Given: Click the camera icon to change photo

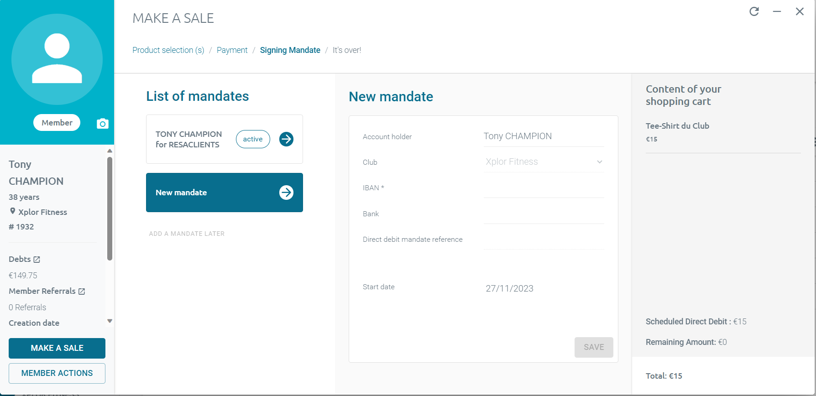Looking at the screenshot, I should [103, 124].
